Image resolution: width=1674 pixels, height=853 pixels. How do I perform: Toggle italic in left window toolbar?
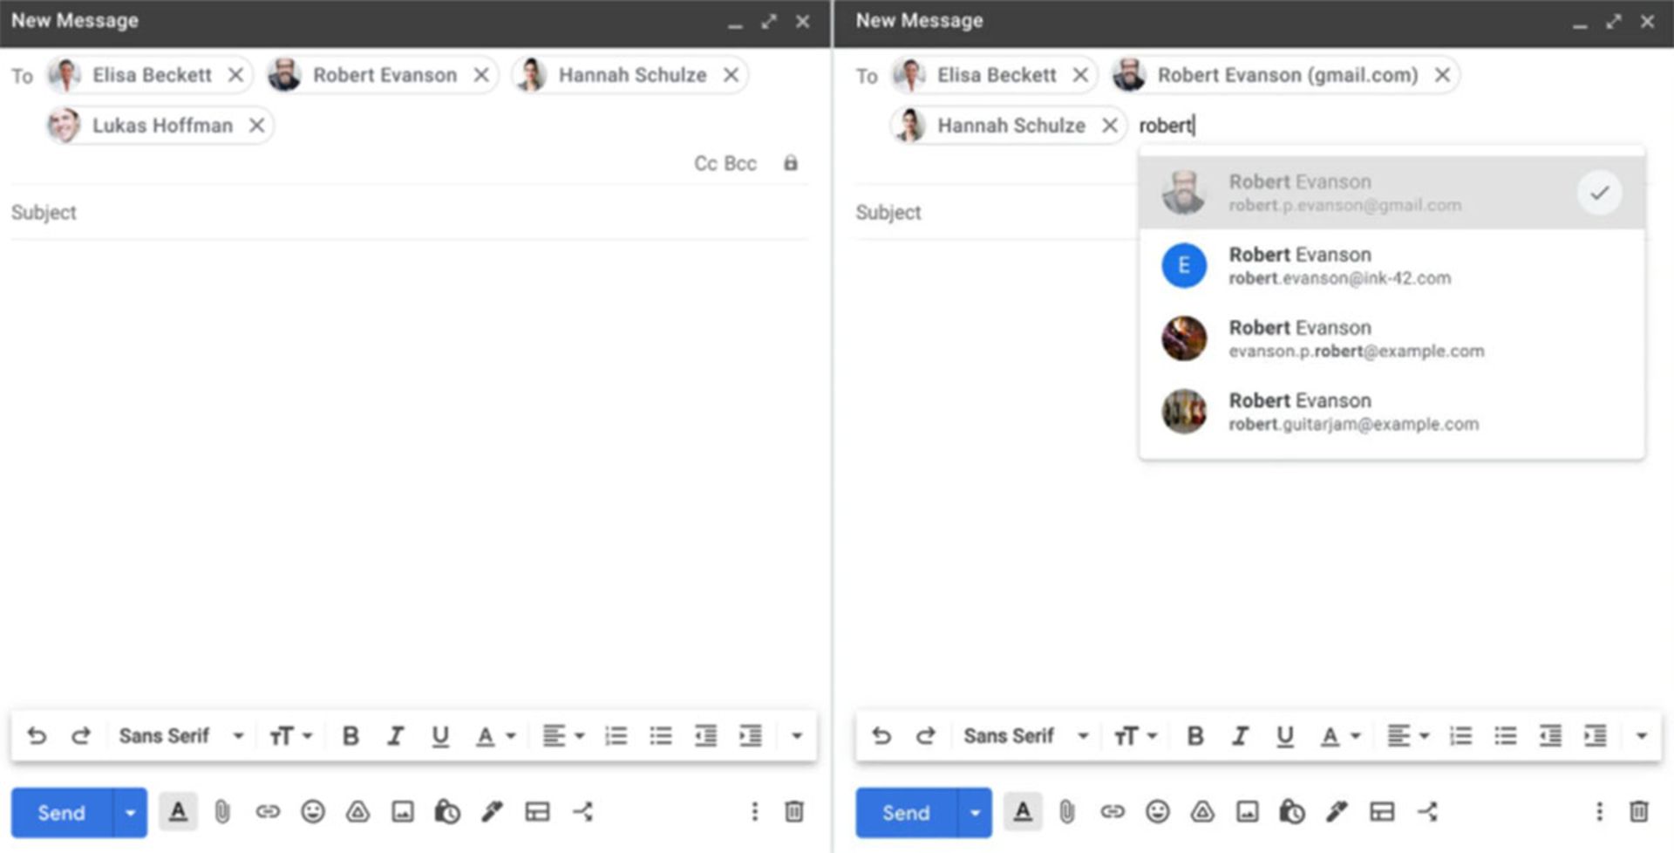pyautogui.click(x=395, y=736)
